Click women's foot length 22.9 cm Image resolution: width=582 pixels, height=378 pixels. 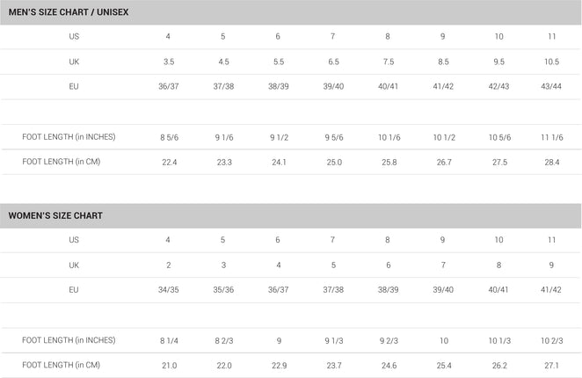coord(279,366)
